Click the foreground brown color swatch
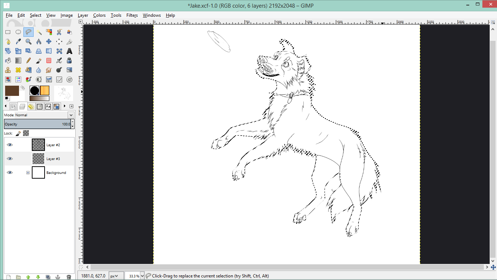 click(11, 90)
